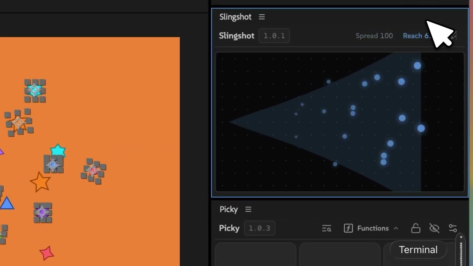Select the grey block cluster with red center
The width and height of the screenshot is (473, 266).
pos(93,171)
